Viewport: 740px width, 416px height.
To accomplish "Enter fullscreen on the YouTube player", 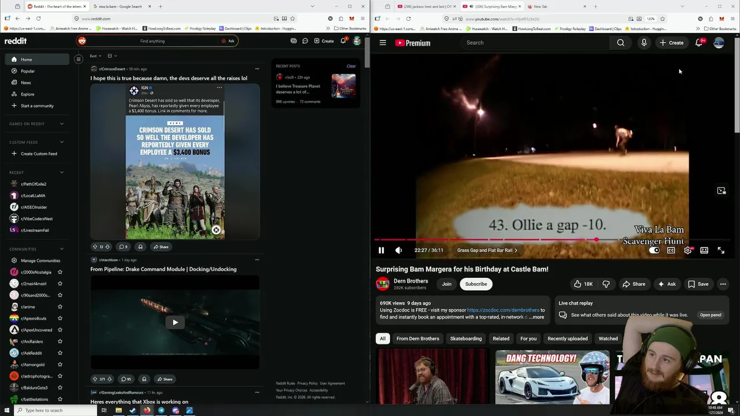I will coord(721,250).
